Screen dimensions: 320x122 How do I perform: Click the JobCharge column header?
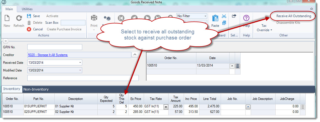pyautogui.click(x=287, y=99)
